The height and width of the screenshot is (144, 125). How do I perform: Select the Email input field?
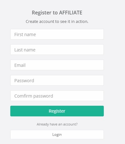pos(57,65)
